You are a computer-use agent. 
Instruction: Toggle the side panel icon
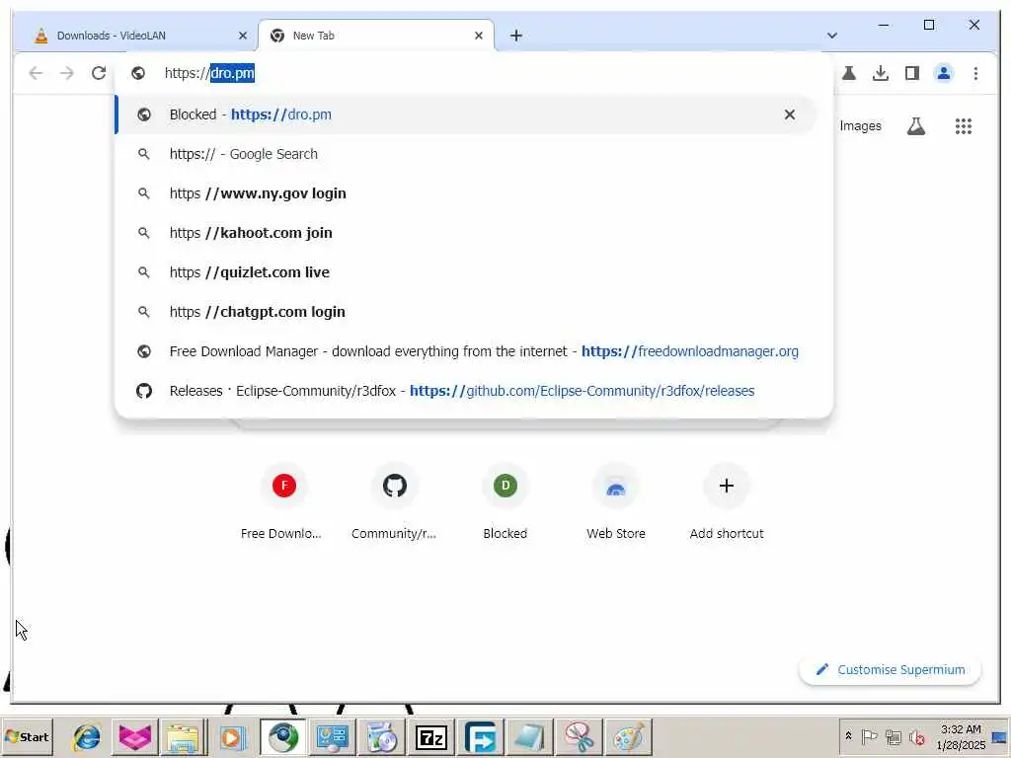point(911,73)
